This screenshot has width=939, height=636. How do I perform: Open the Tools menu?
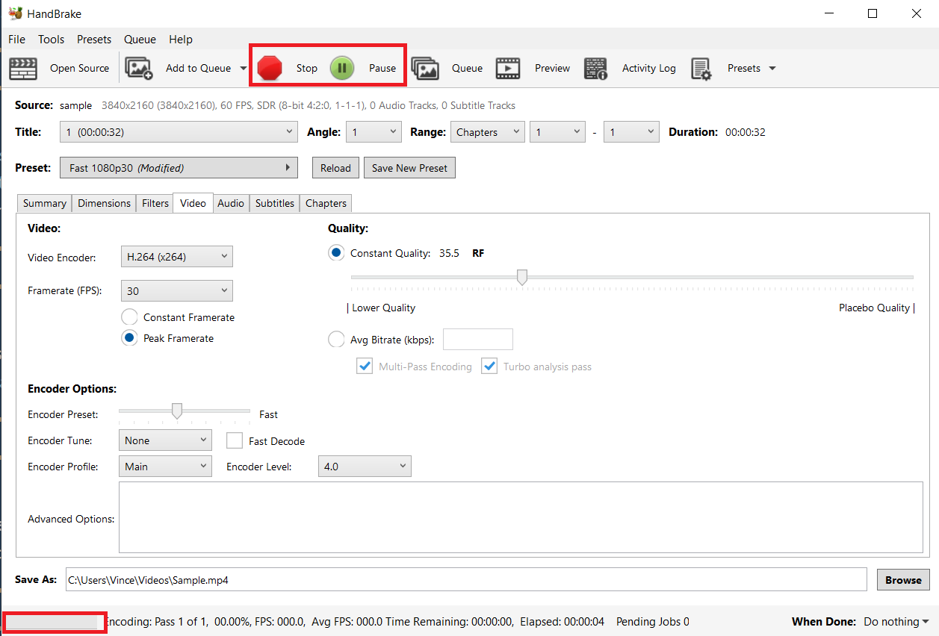pyautogui.click(x=52, y=40)
